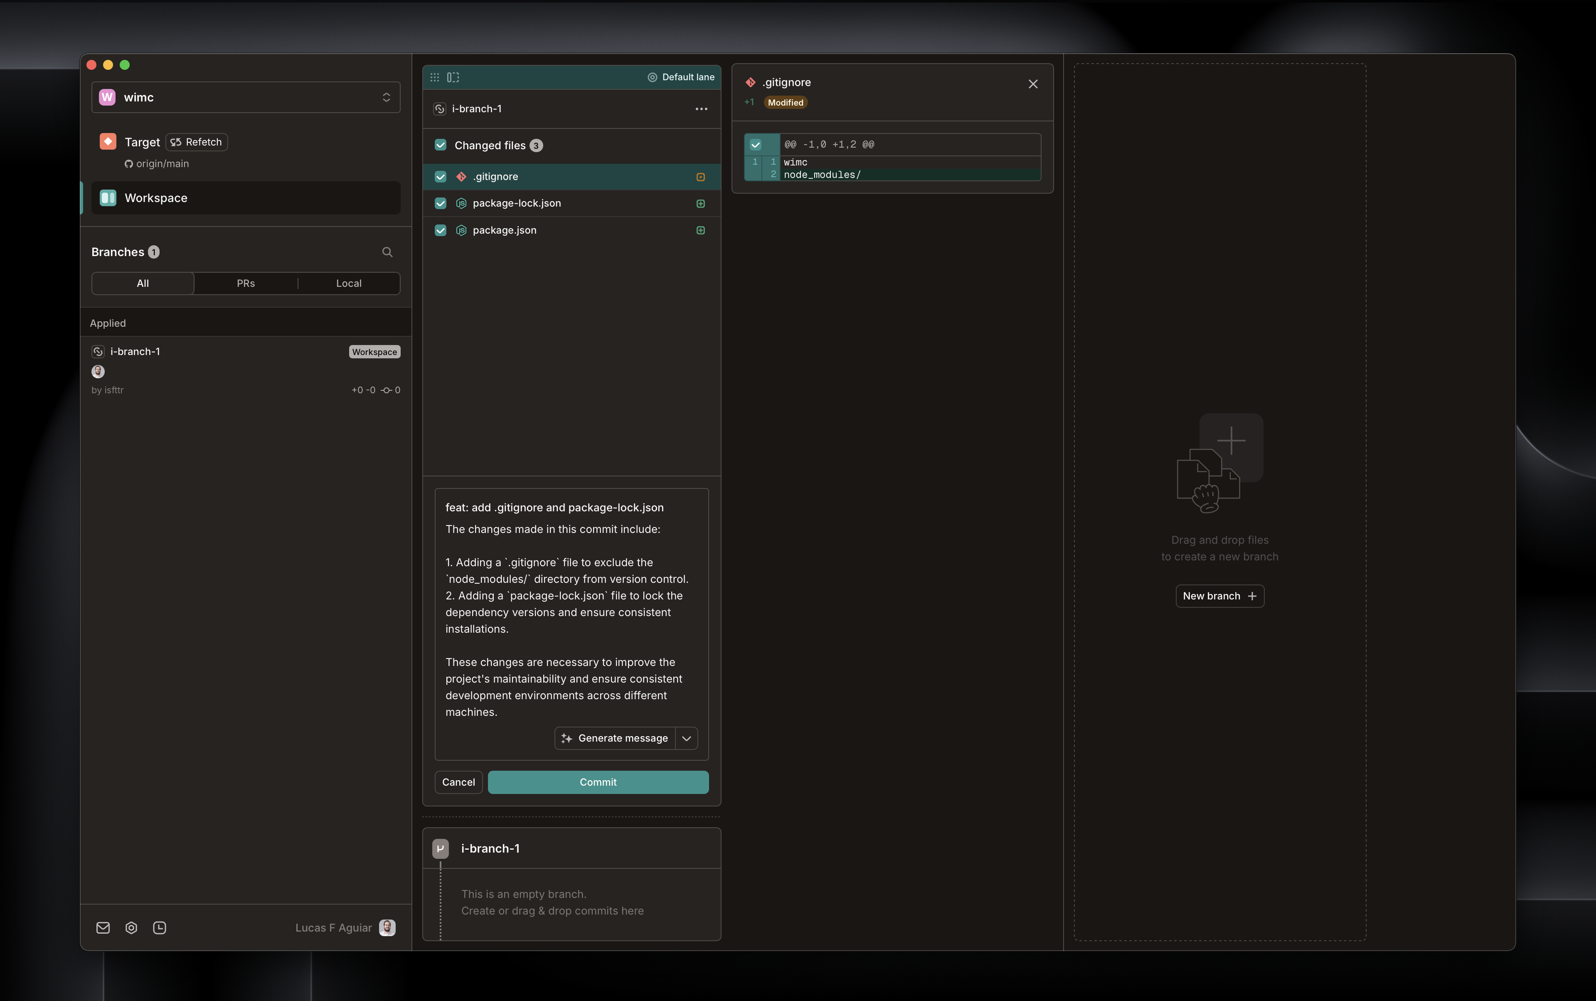Viewport: 1596px width, 1001px height.
Task: Click the .gitignore diff header filename
Action: pyautogui.click(x=786, y=83)
